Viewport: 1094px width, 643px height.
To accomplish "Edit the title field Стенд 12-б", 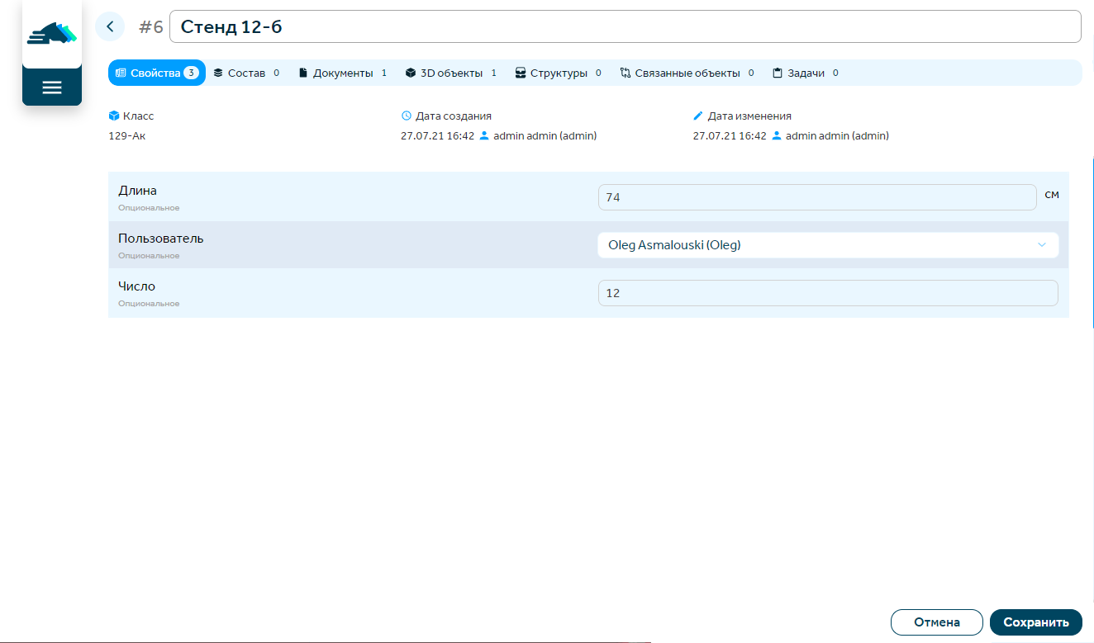I will [625, 26].
